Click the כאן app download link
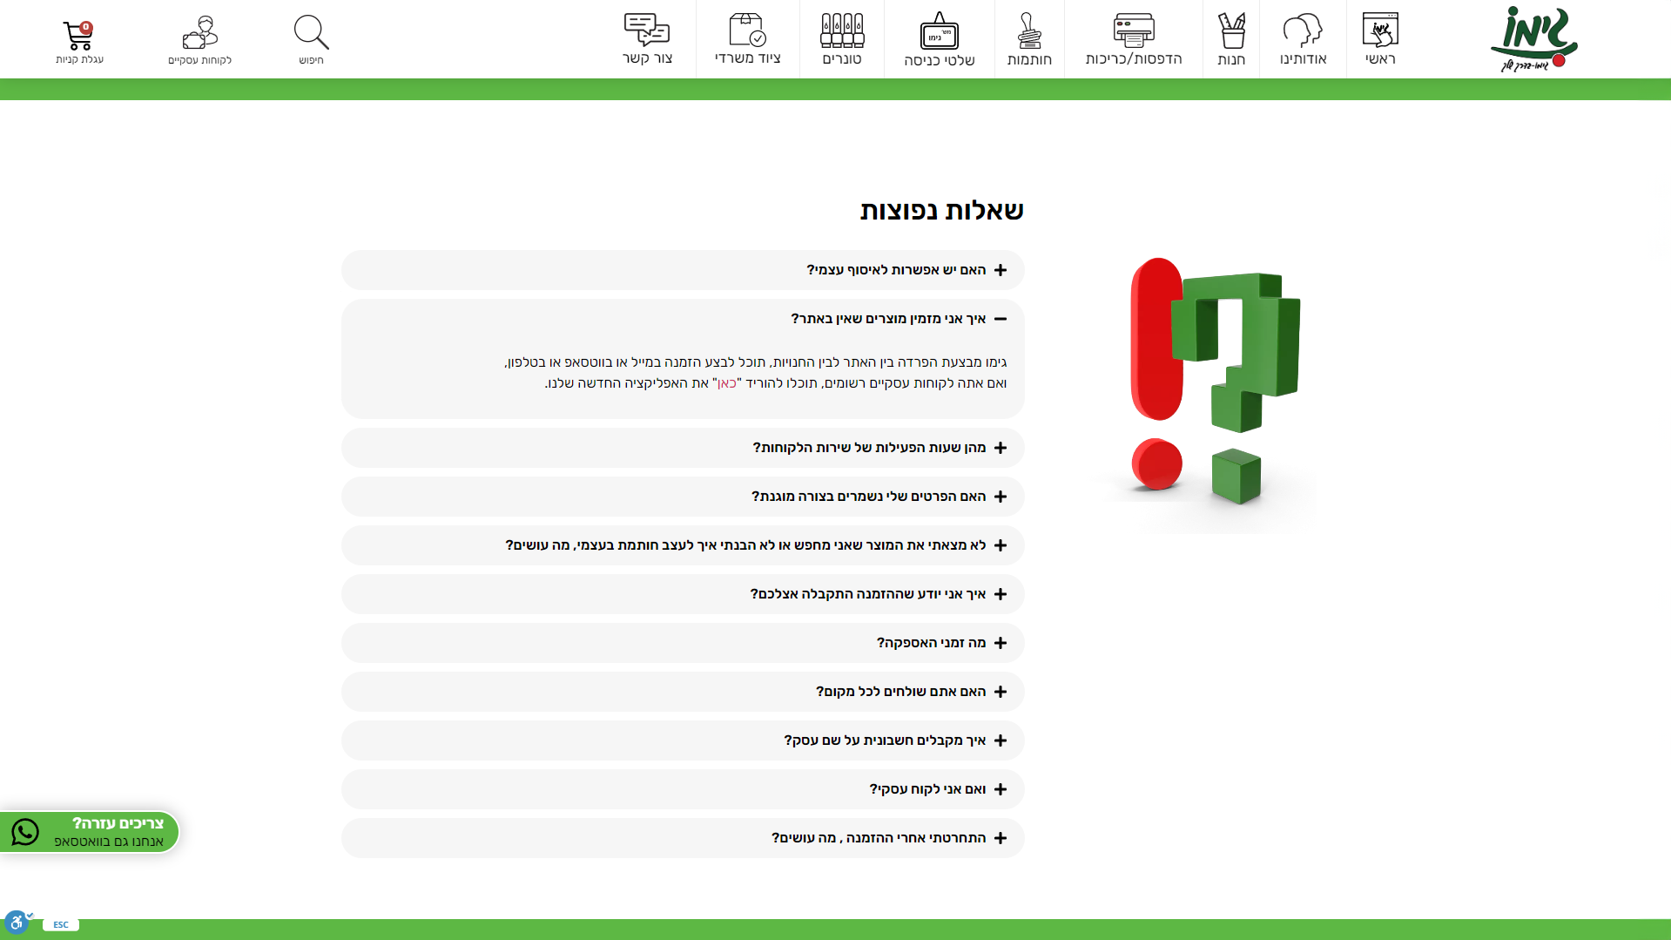The image size is (1671, 940). tap(726, 383)
